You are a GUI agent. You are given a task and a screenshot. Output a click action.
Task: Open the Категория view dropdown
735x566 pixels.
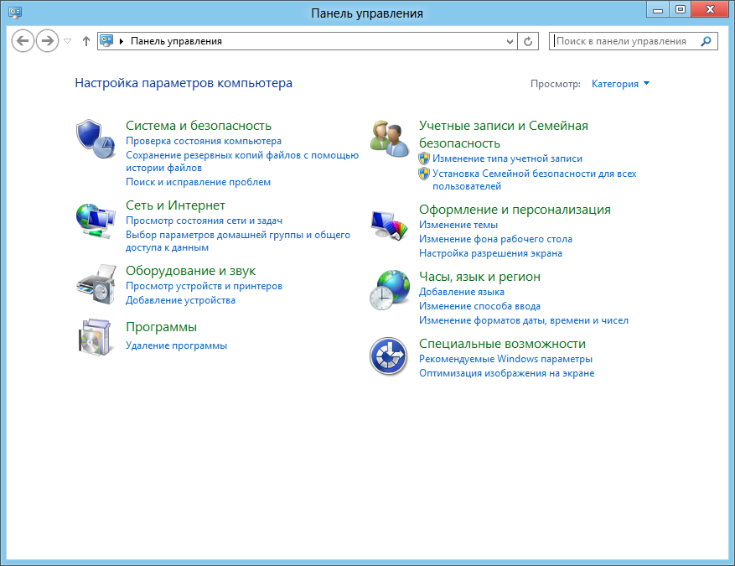click(620, 84)
